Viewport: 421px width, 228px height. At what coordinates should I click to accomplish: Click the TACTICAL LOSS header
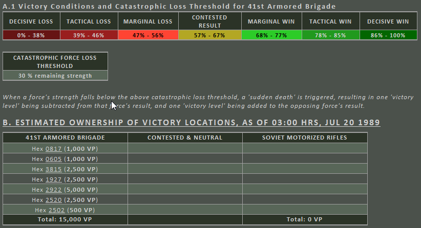(x=89, y=21)
